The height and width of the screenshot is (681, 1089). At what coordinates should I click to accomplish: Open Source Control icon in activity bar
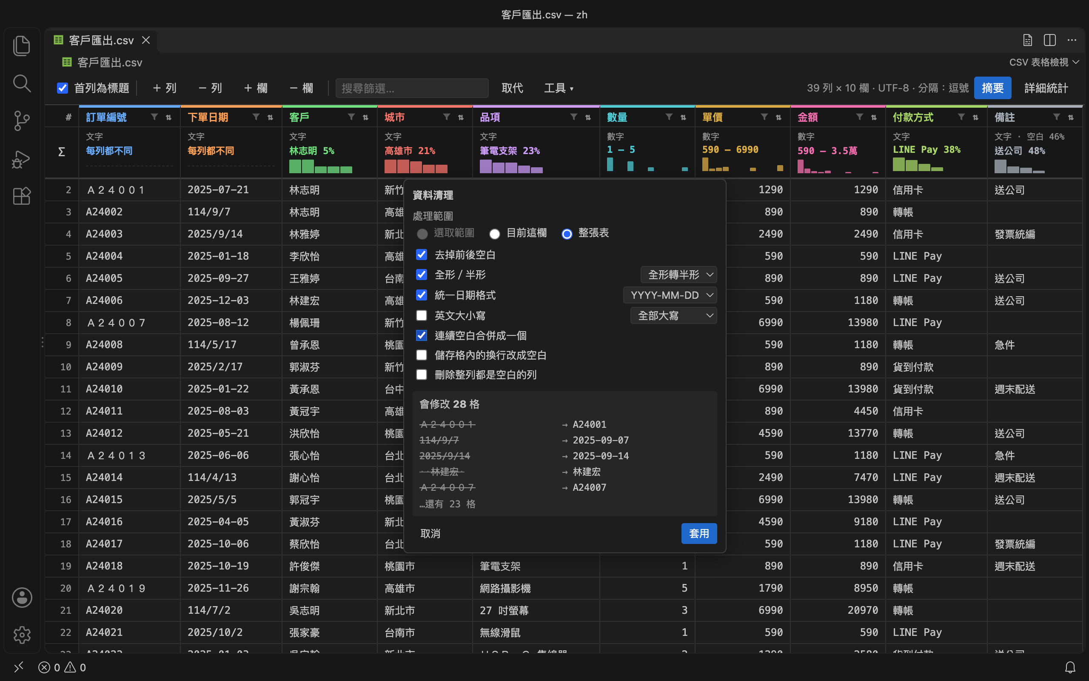click(22, 121)
